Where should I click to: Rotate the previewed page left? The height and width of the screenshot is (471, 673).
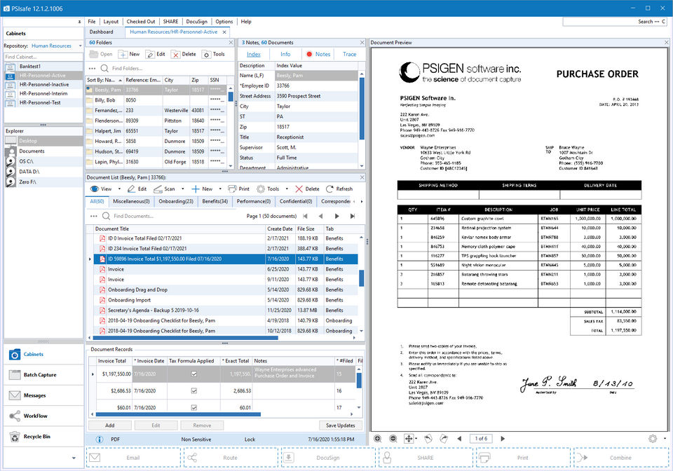428,438
